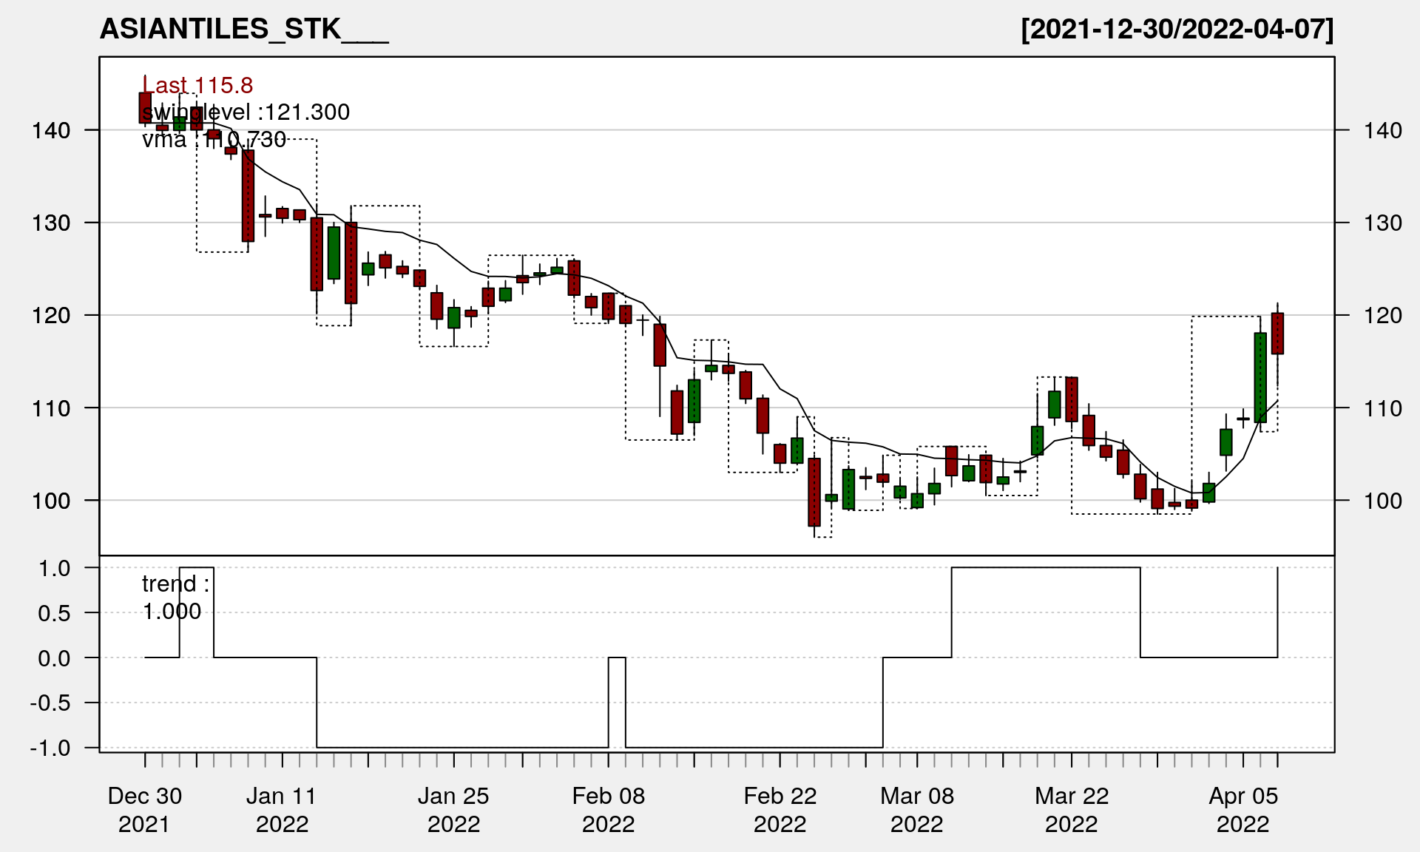
Task: Click the date range label at top right
Action: [x=1177, y=29]
